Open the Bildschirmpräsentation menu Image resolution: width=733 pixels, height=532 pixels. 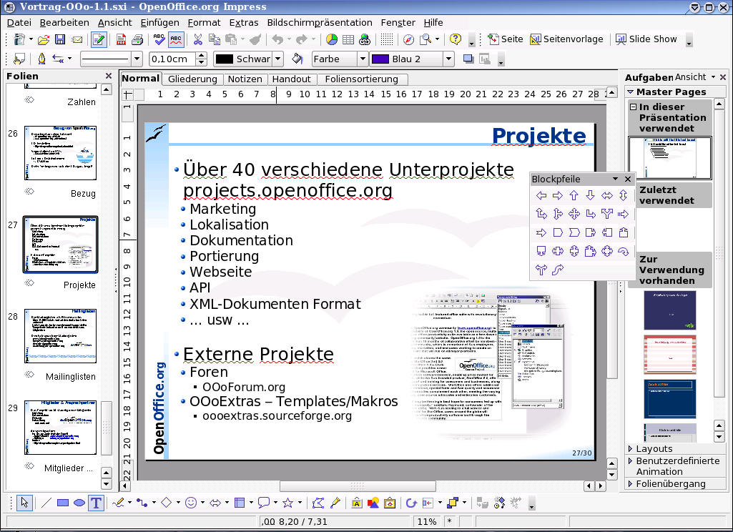coord(320,22)
